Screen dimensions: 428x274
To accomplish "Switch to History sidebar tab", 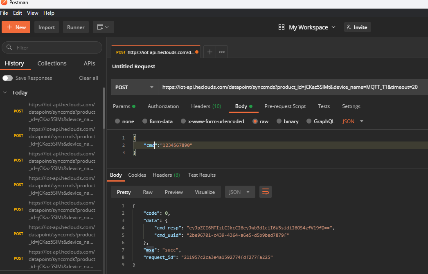I will click(x=14, y=63).
